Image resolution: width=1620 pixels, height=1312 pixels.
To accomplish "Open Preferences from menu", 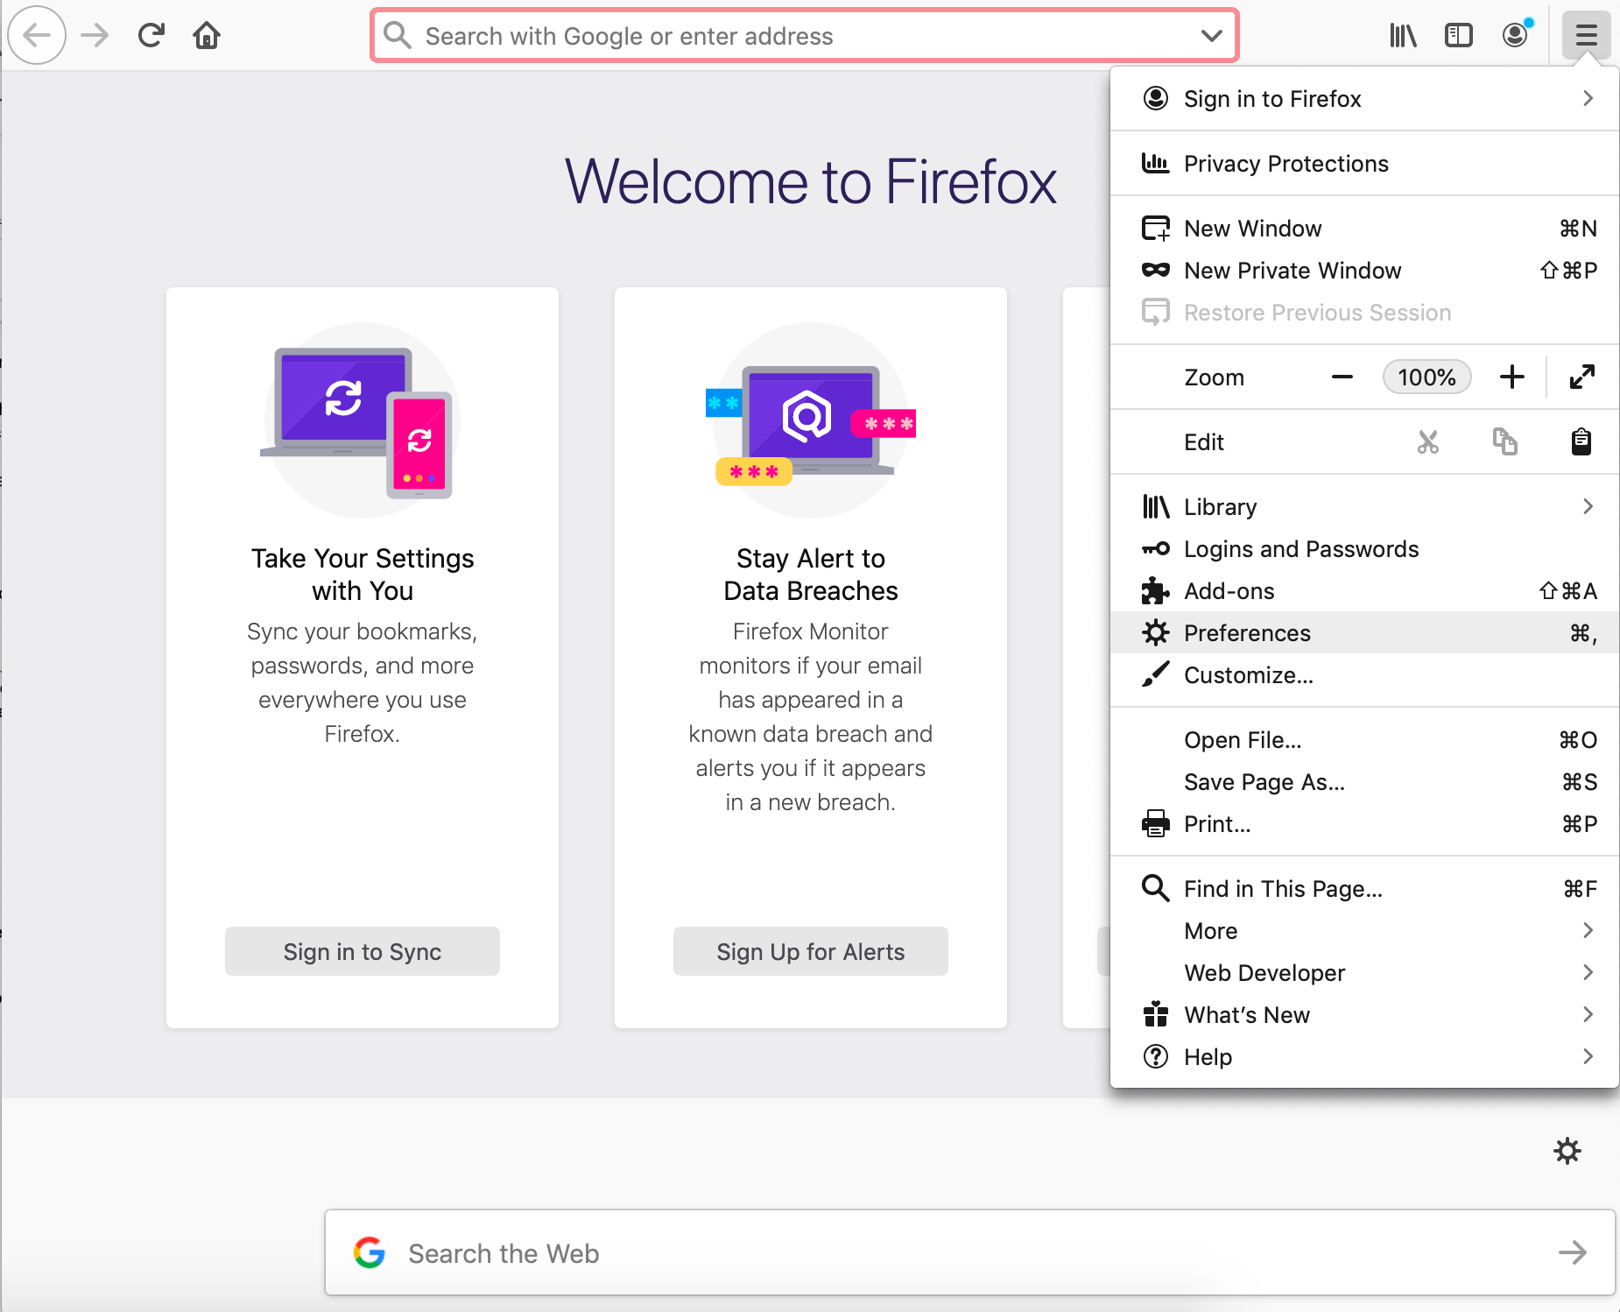I will pyautogui.click(x=1364, y=633).
